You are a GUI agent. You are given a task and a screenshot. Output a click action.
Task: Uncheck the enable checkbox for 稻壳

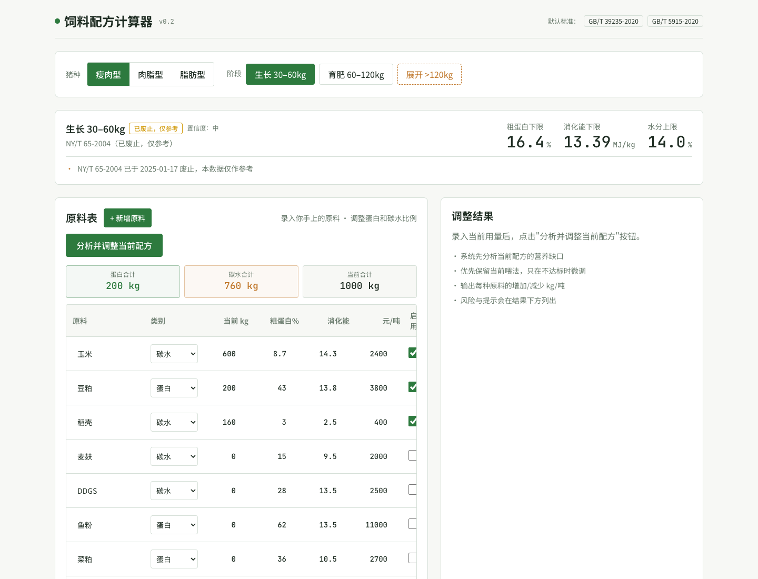[413, 421]
